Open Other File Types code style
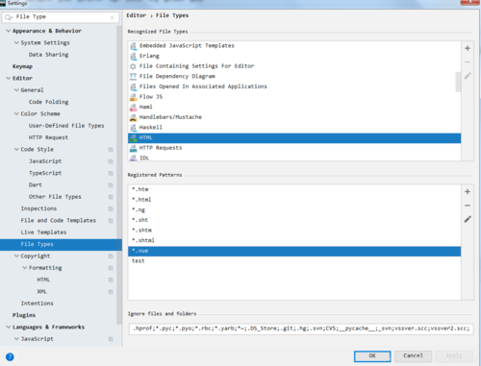This screenshot has height=366, width=481. click(55, 197)
